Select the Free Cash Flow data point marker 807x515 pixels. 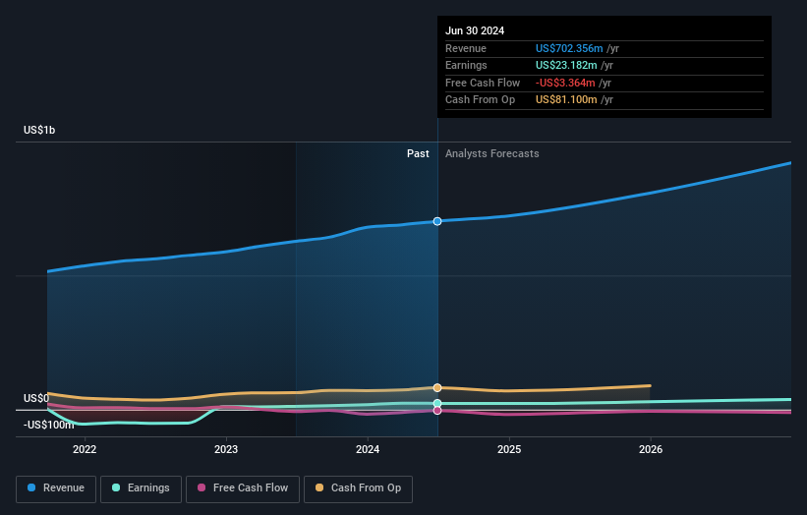437,411
